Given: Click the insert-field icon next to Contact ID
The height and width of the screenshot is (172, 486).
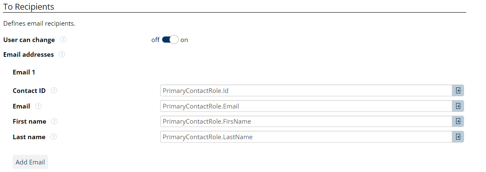Looking at the screenshot, I should [458, 90].
